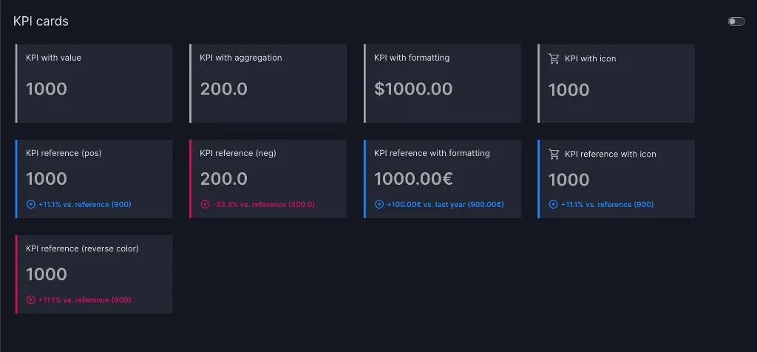Click the arrow icon beside +100.00€ vs. last year
The width and height of the screenshot is (757, 352).
click(379, 204)
